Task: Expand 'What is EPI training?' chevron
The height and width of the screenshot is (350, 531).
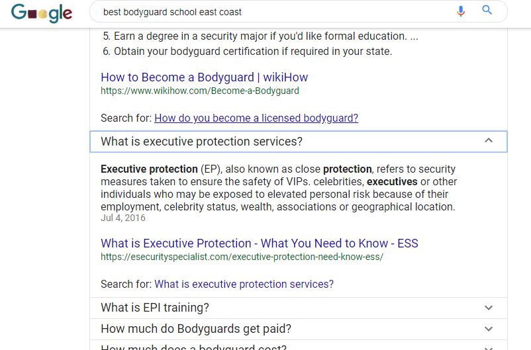Action: pyautogui.click(x=489, y=308)
